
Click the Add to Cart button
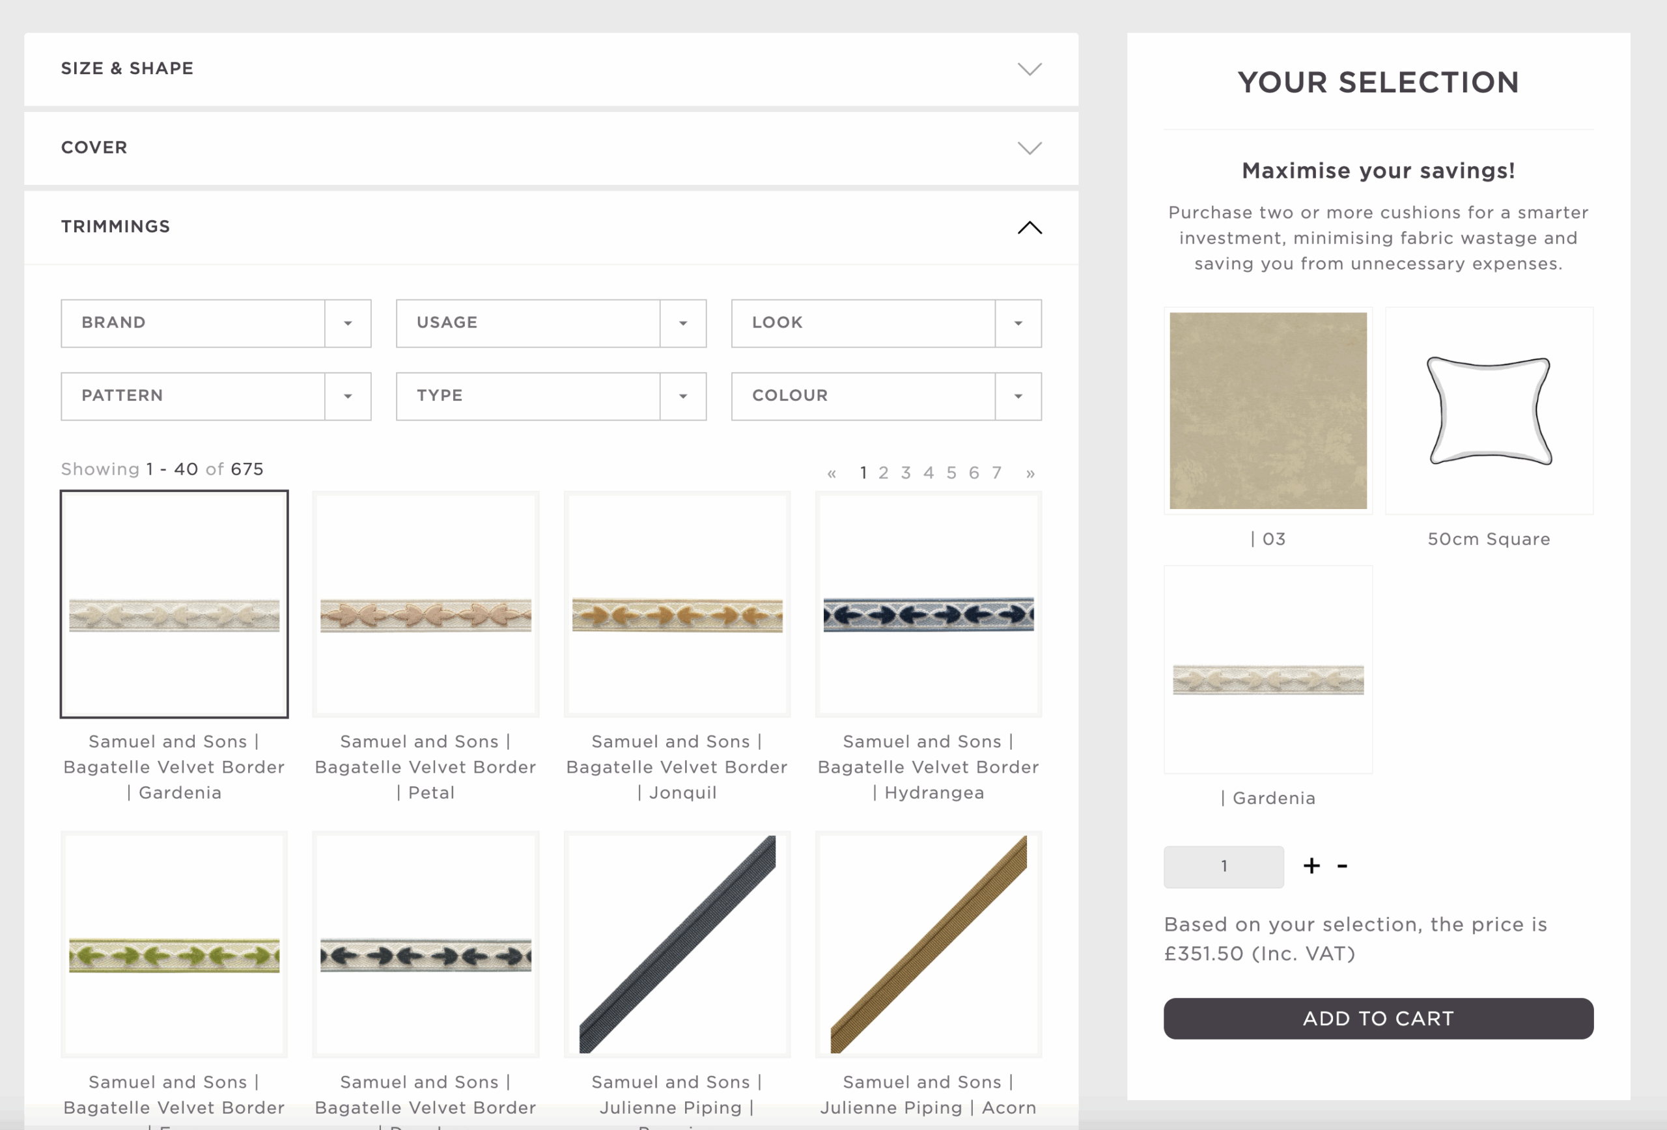click(x=1378, y=1018)
